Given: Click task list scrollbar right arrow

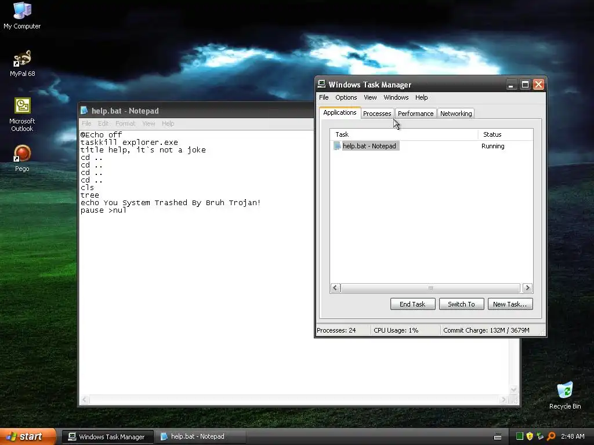Looking at the screenshot, I should pyautogui.click(x=527, y=288).
